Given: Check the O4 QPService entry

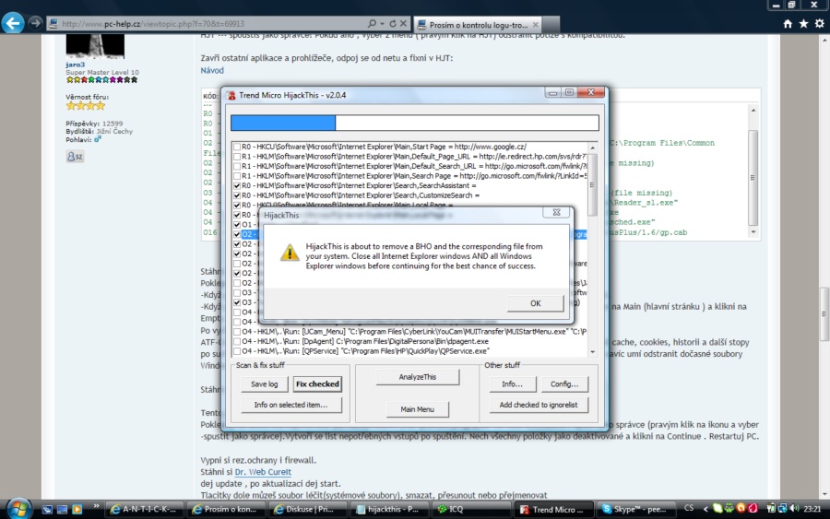Looking at the screenshot, I should (237, 350).
